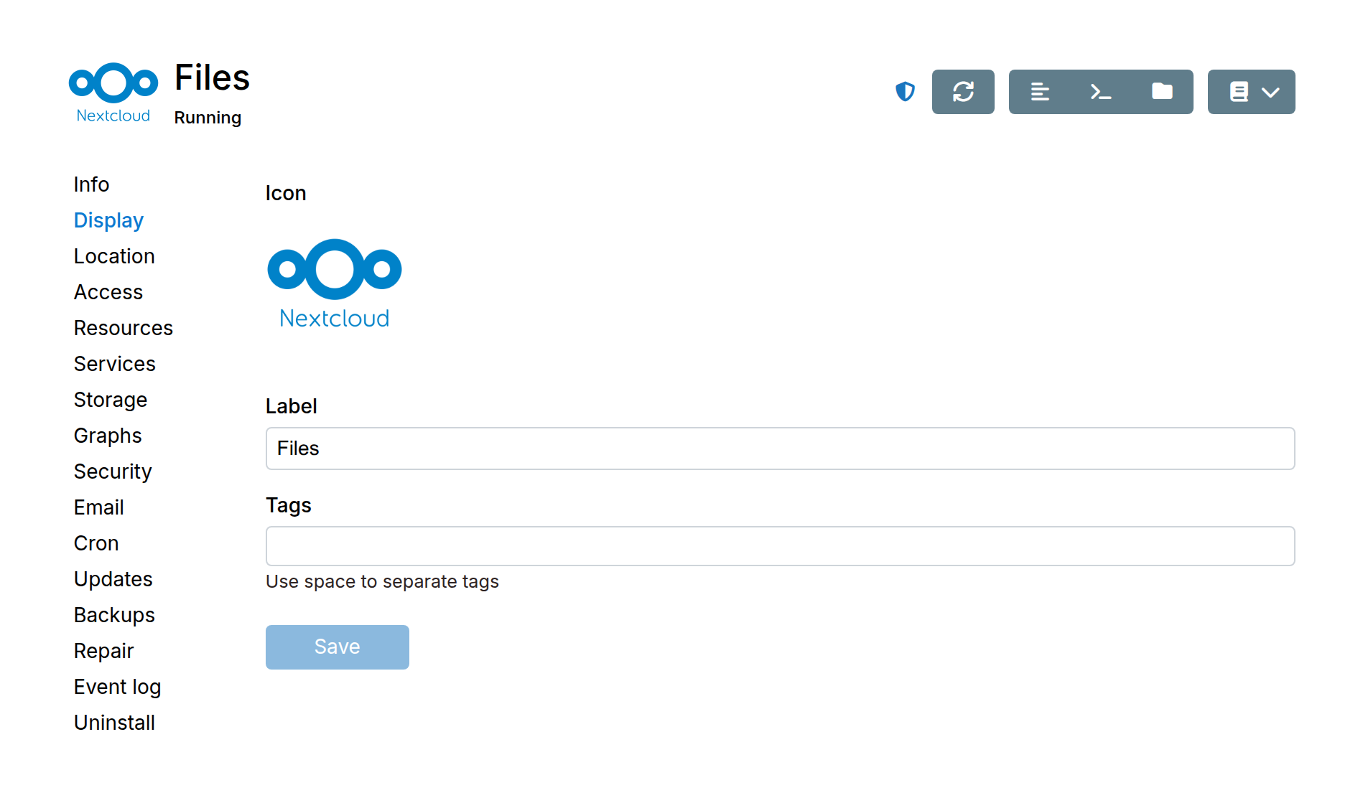The width and height of the screenshot is (1363, 798).
Task: Focus the Label input containing Files
Action: 780,449
